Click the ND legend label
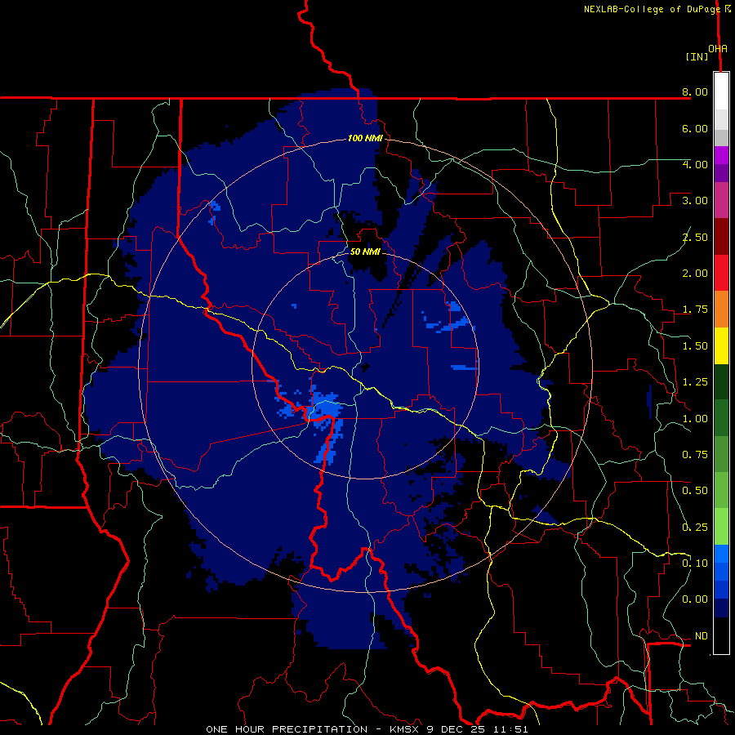This screenshot has width=735, height=735. click(x=702, y=636)
